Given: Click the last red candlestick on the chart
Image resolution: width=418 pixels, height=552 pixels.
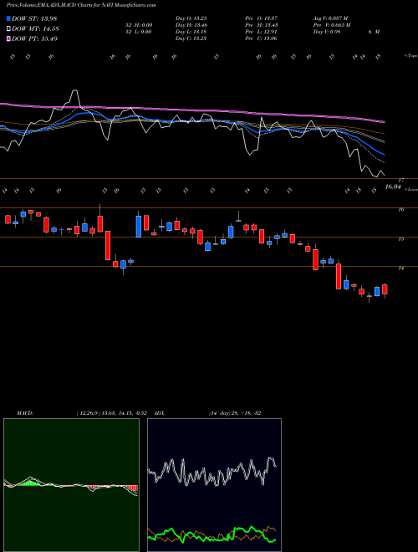Looking at the screenshot, I should [x=385, y=289].
